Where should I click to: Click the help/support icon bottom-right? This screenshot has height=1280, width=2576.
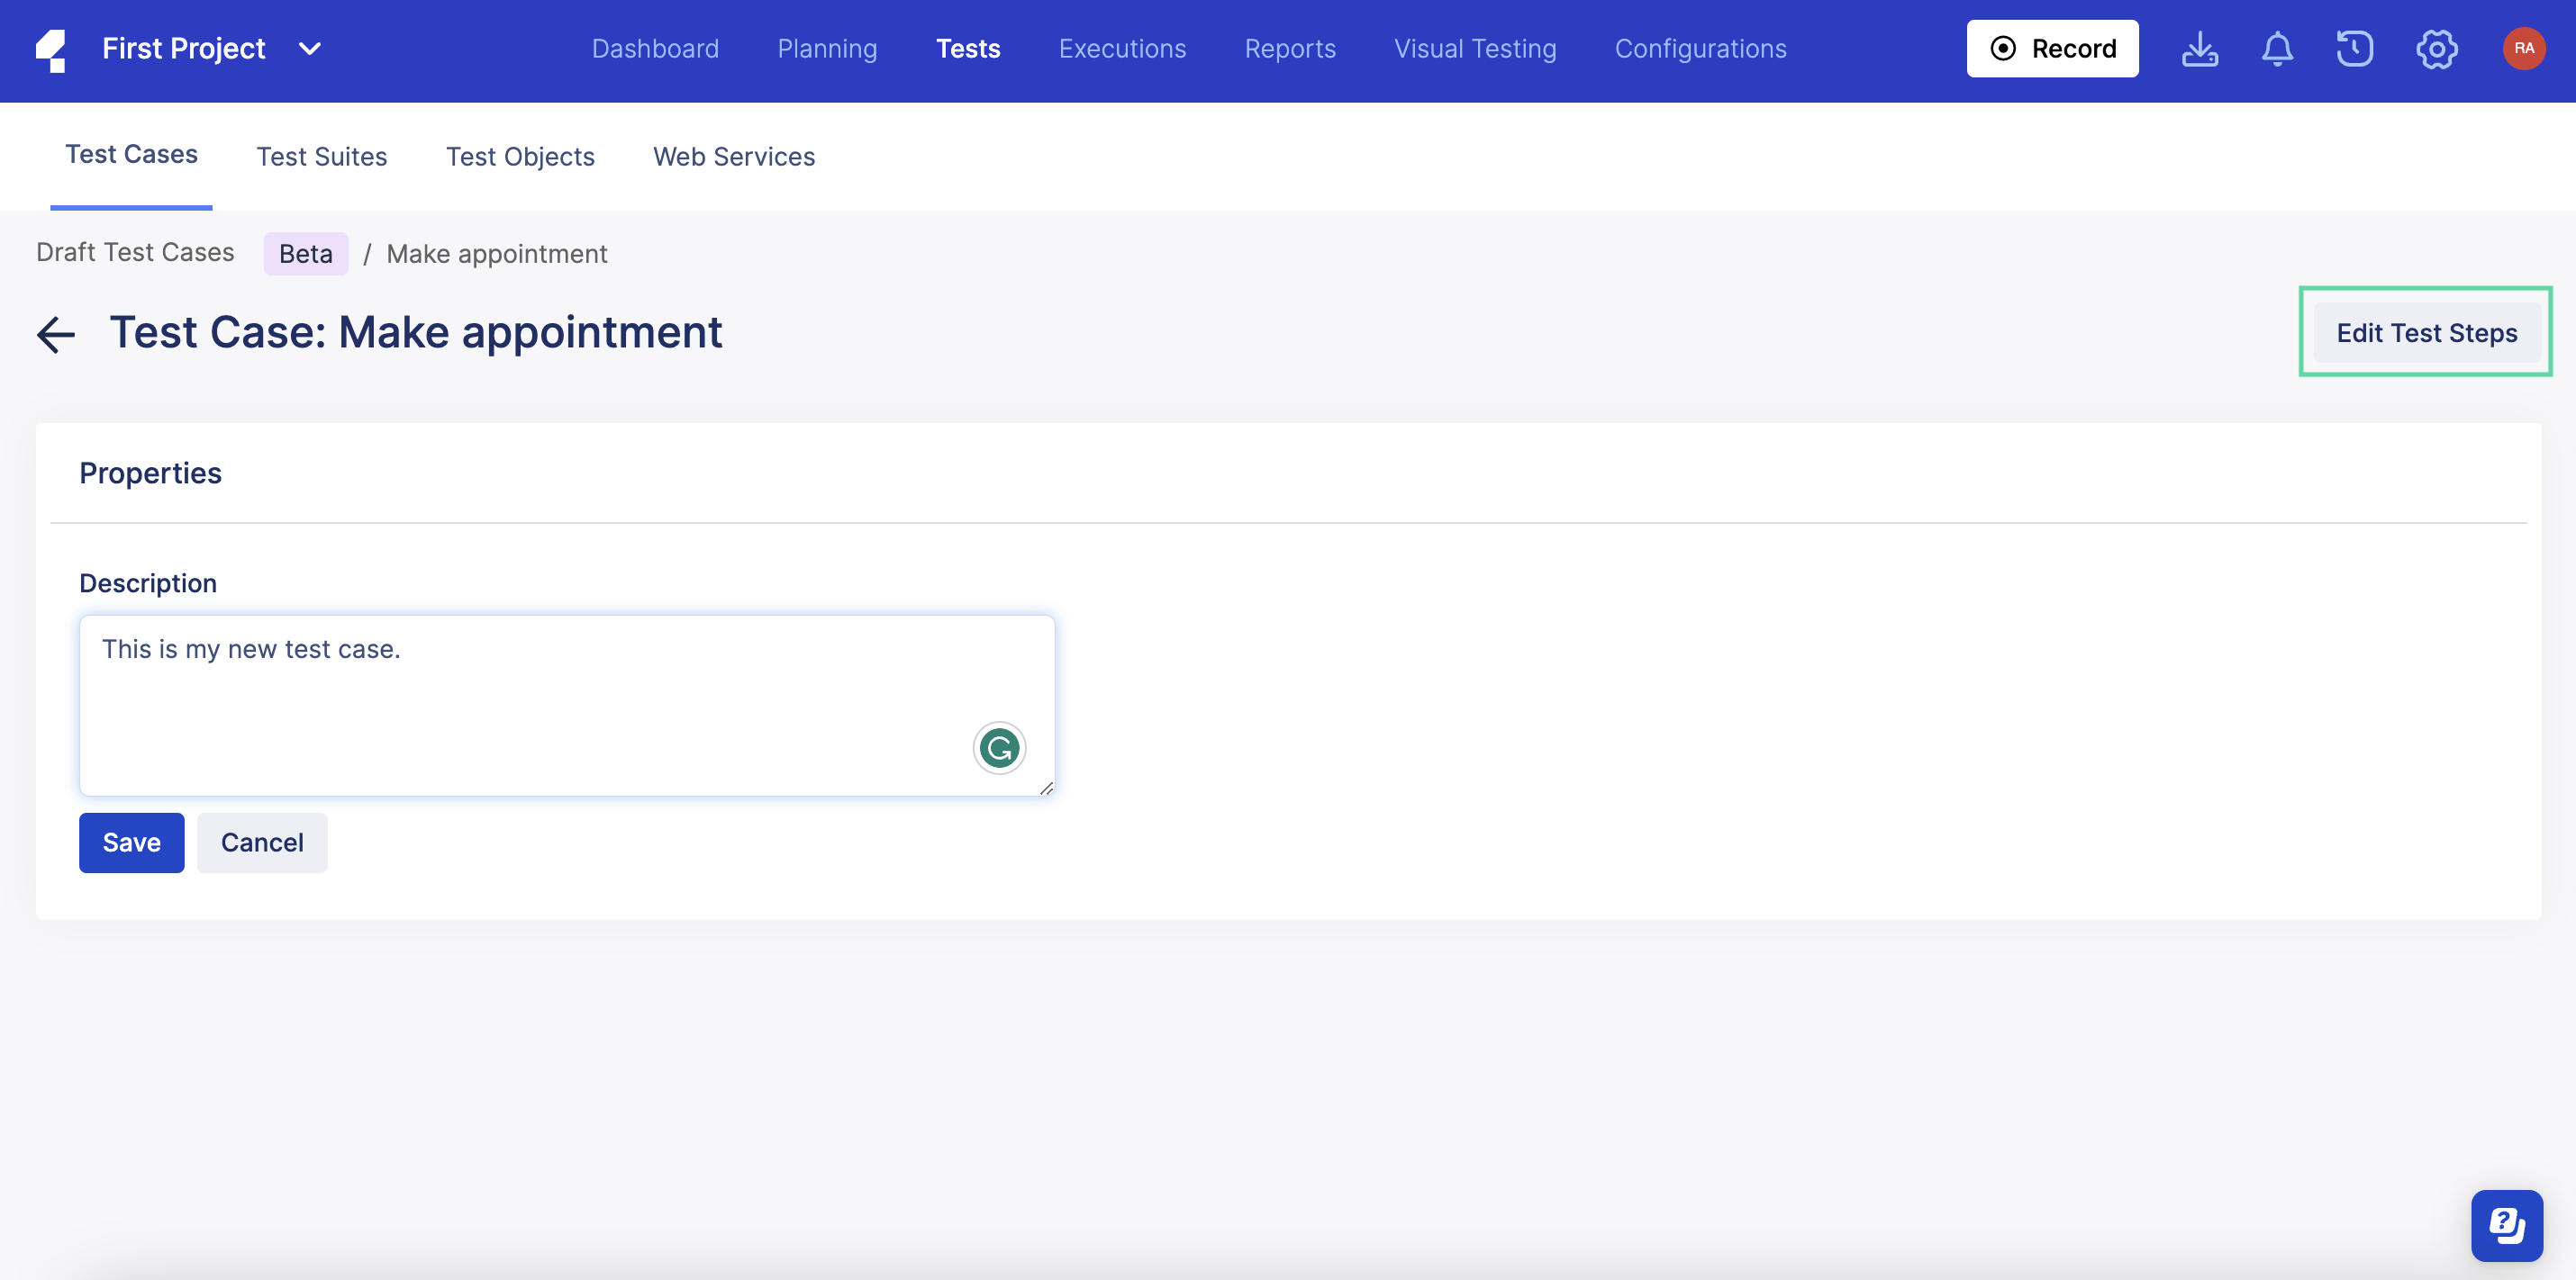[2508, 1222]
